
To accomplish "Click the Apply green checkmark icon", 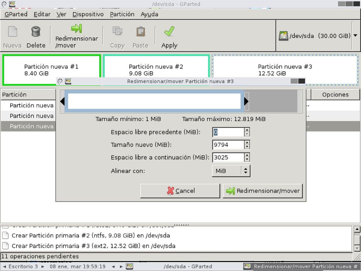I will tap(169, 31).
